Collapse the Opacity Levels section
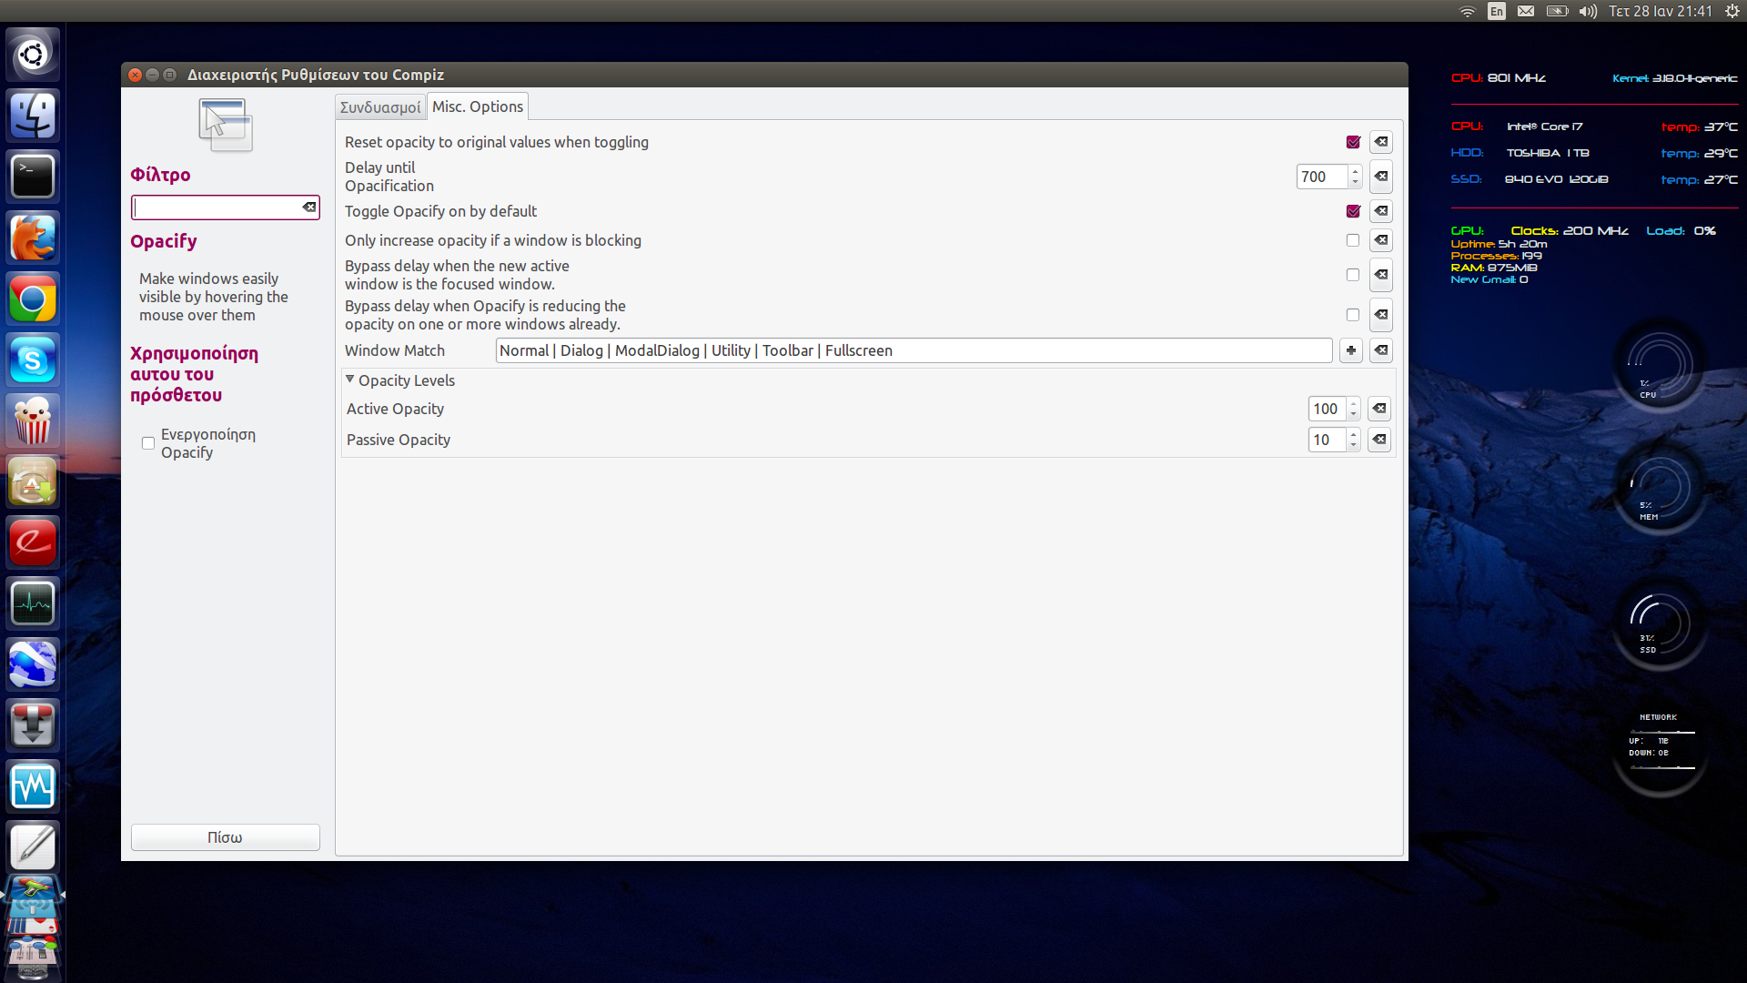This screenshot has width=1747, height=983. pyautogui.click(x=350, y=380)
